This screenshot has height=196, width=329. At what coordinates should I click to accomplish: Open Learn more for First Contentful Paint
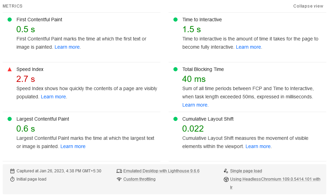pos(67,47)
